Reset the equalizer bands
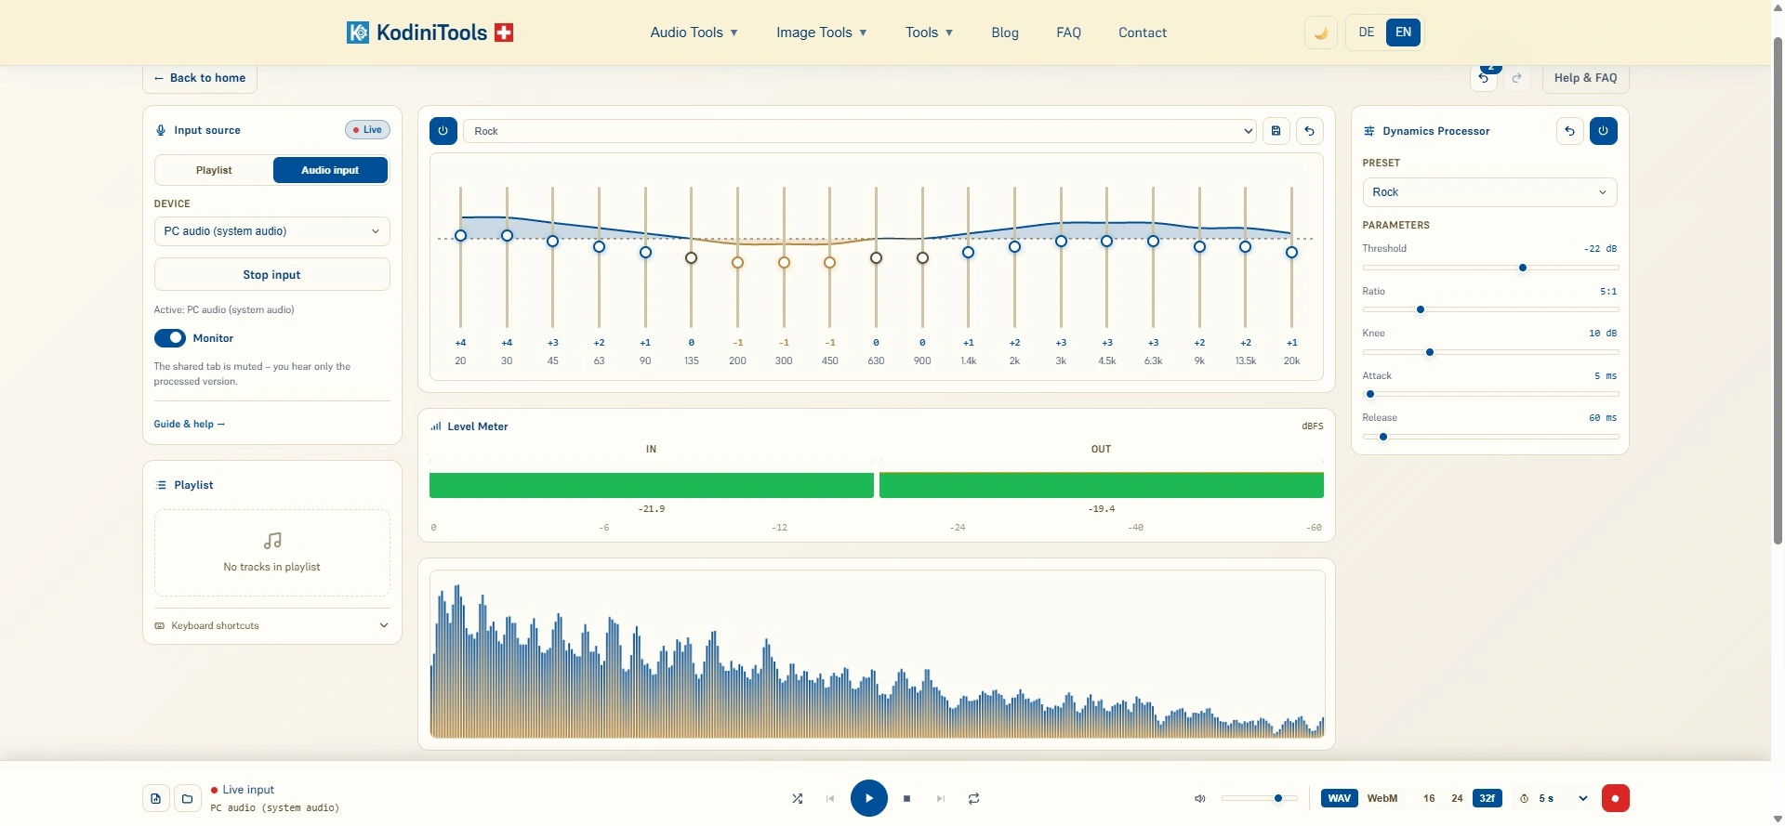 tap(1310, 131)
